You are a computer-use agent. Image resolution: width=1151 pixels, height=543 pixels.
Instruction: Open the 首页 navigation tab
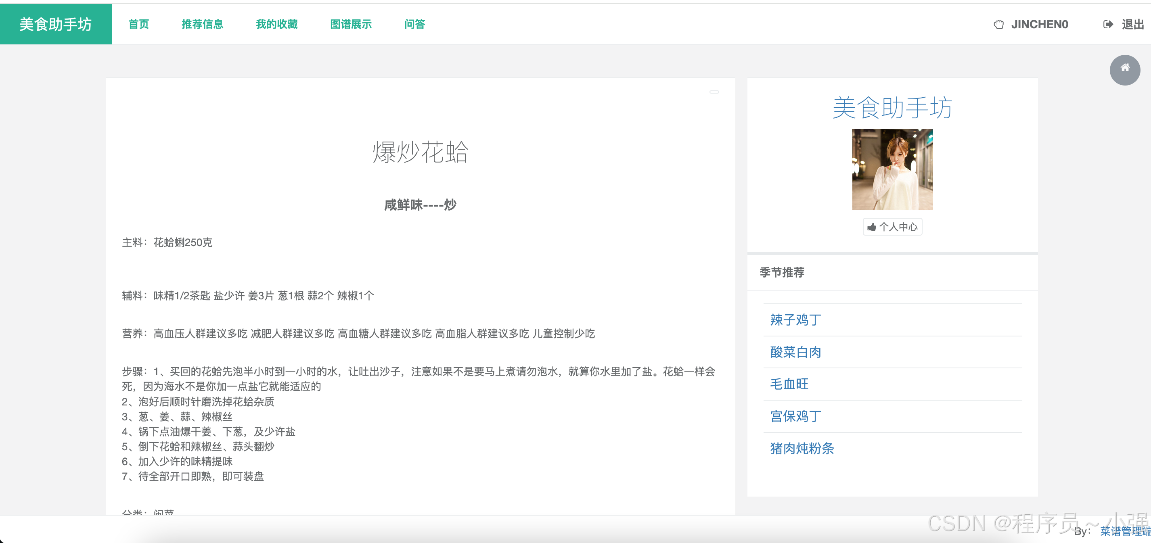pos(138,25)
